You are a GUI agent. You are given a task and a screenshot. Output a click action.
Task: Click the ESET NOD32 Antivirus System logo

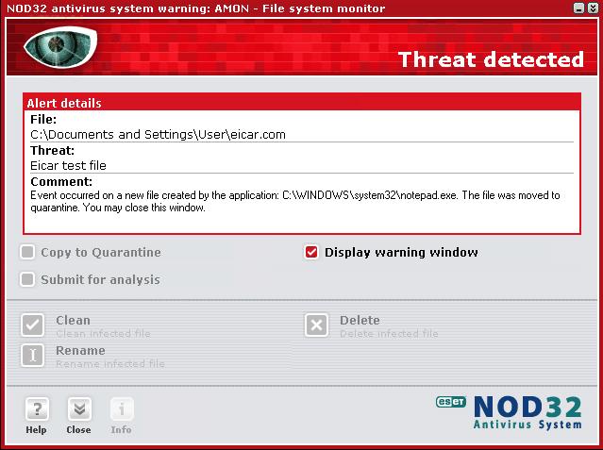tap(509, 412)
